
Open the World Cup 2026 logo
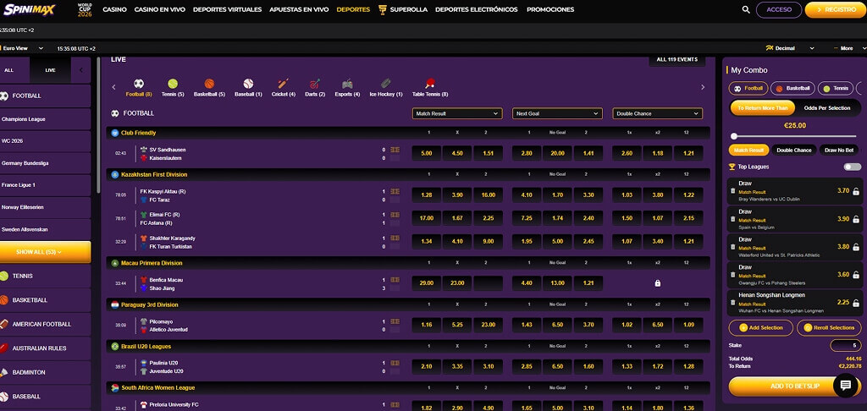tap(85, 9)
